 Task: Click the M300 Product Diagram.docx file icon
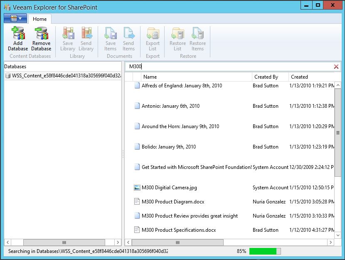137,202
